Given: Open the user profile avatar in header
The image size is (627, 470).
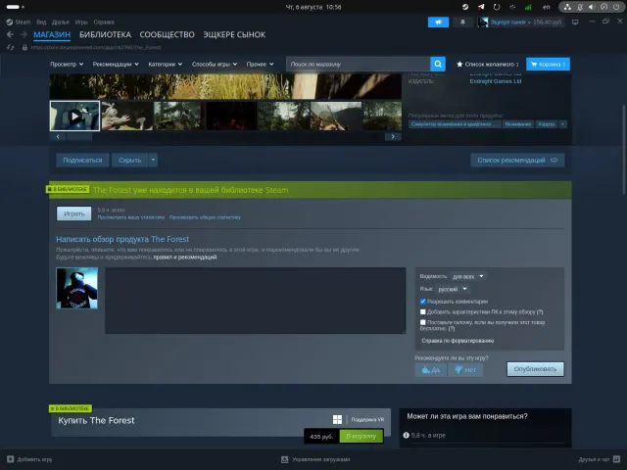Looking at the screenshot, I should (x=483, y=23).
